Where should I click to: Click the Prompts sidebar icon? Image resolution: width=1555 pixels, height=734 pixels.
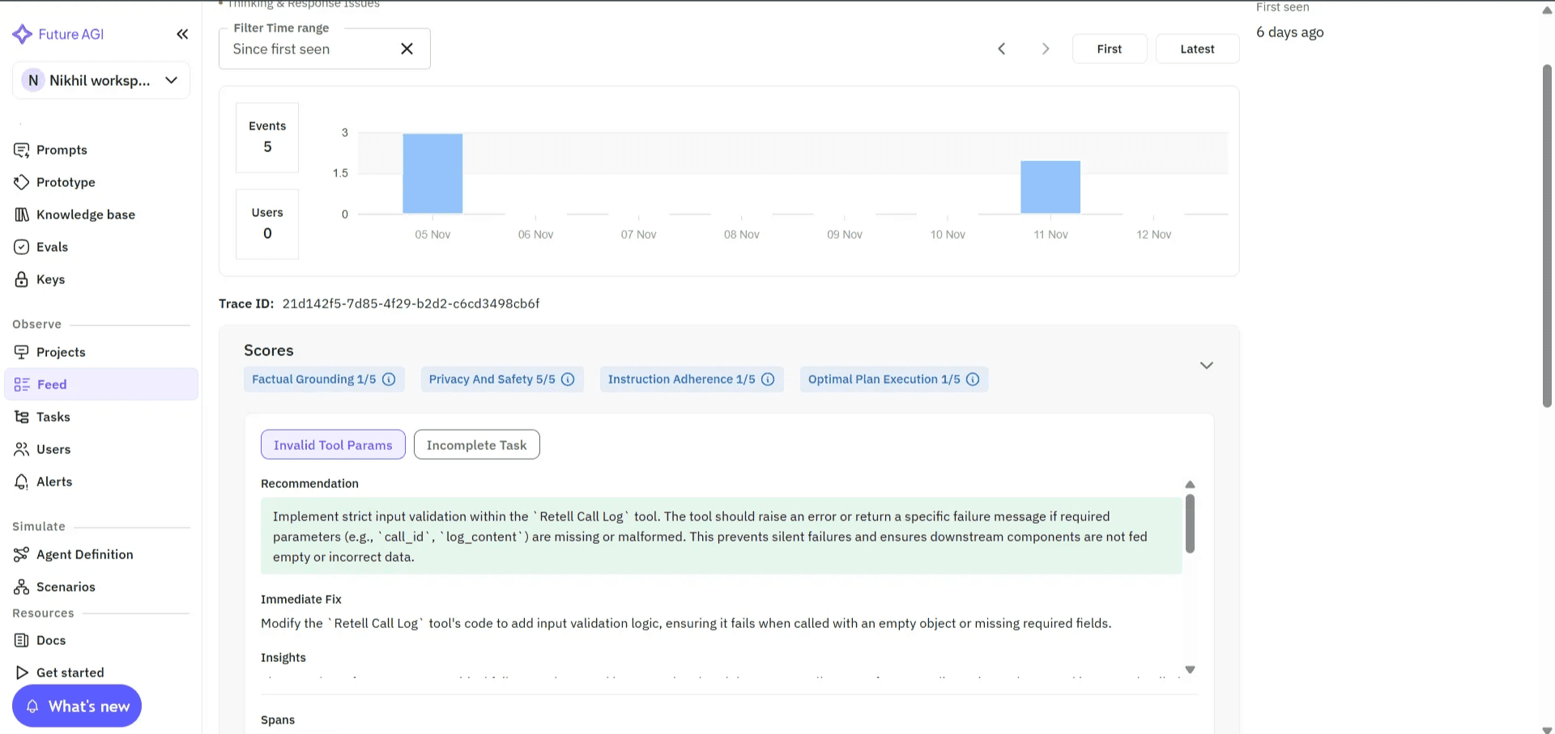tap(22, 150)
